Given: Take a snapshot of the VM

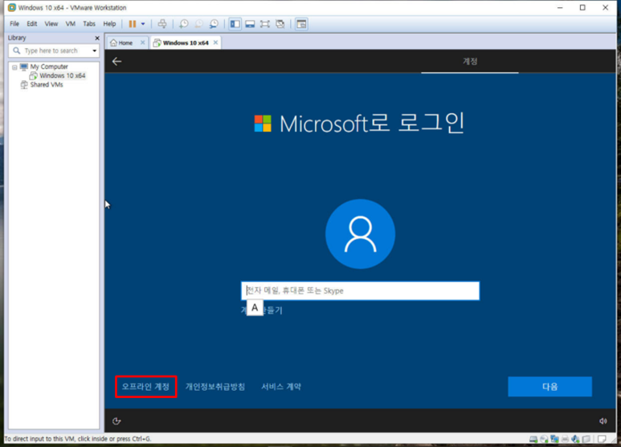Looking at the screenshot, I should click(x=183, y=24).
